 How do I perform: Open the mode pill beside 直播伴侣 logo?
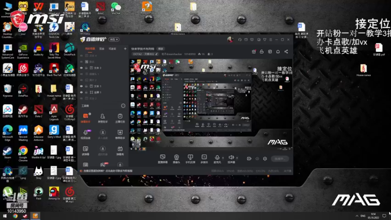pyautogui.click(x=114, y=40)
